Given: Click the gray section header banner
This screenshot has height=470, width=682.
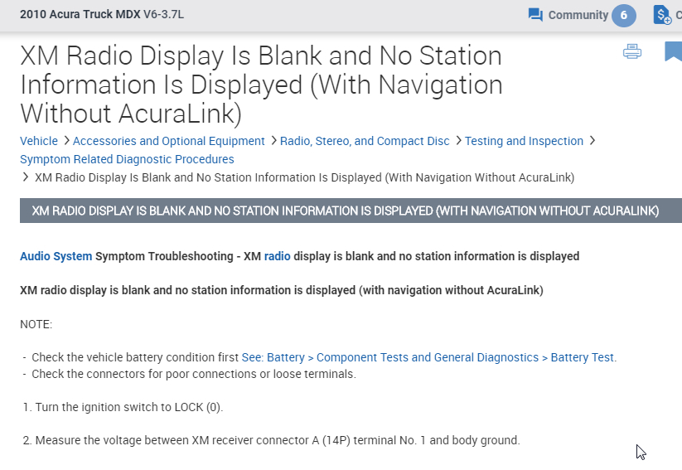Looking at the screenshot, I should (351, 211).
